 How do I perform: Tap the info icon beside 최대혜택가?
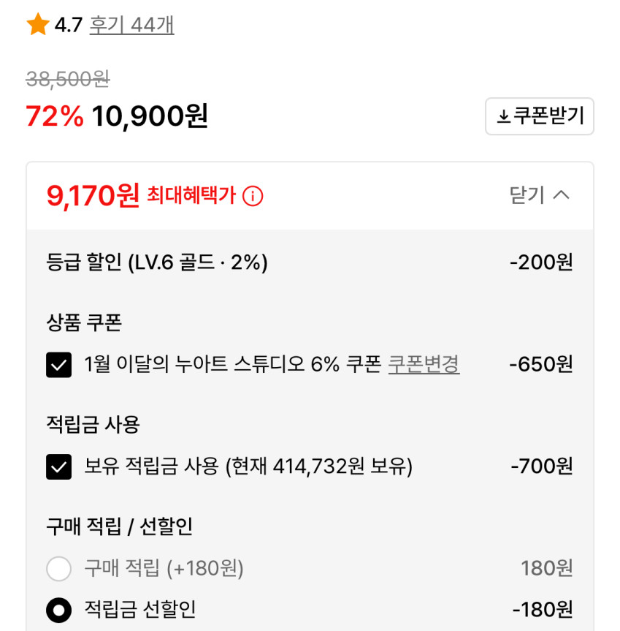[253, 196]
